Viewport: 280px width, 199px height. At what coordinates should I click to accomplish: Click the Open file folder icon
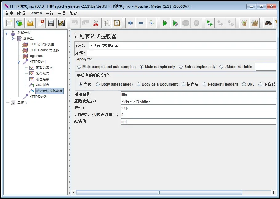click(30, 23)
